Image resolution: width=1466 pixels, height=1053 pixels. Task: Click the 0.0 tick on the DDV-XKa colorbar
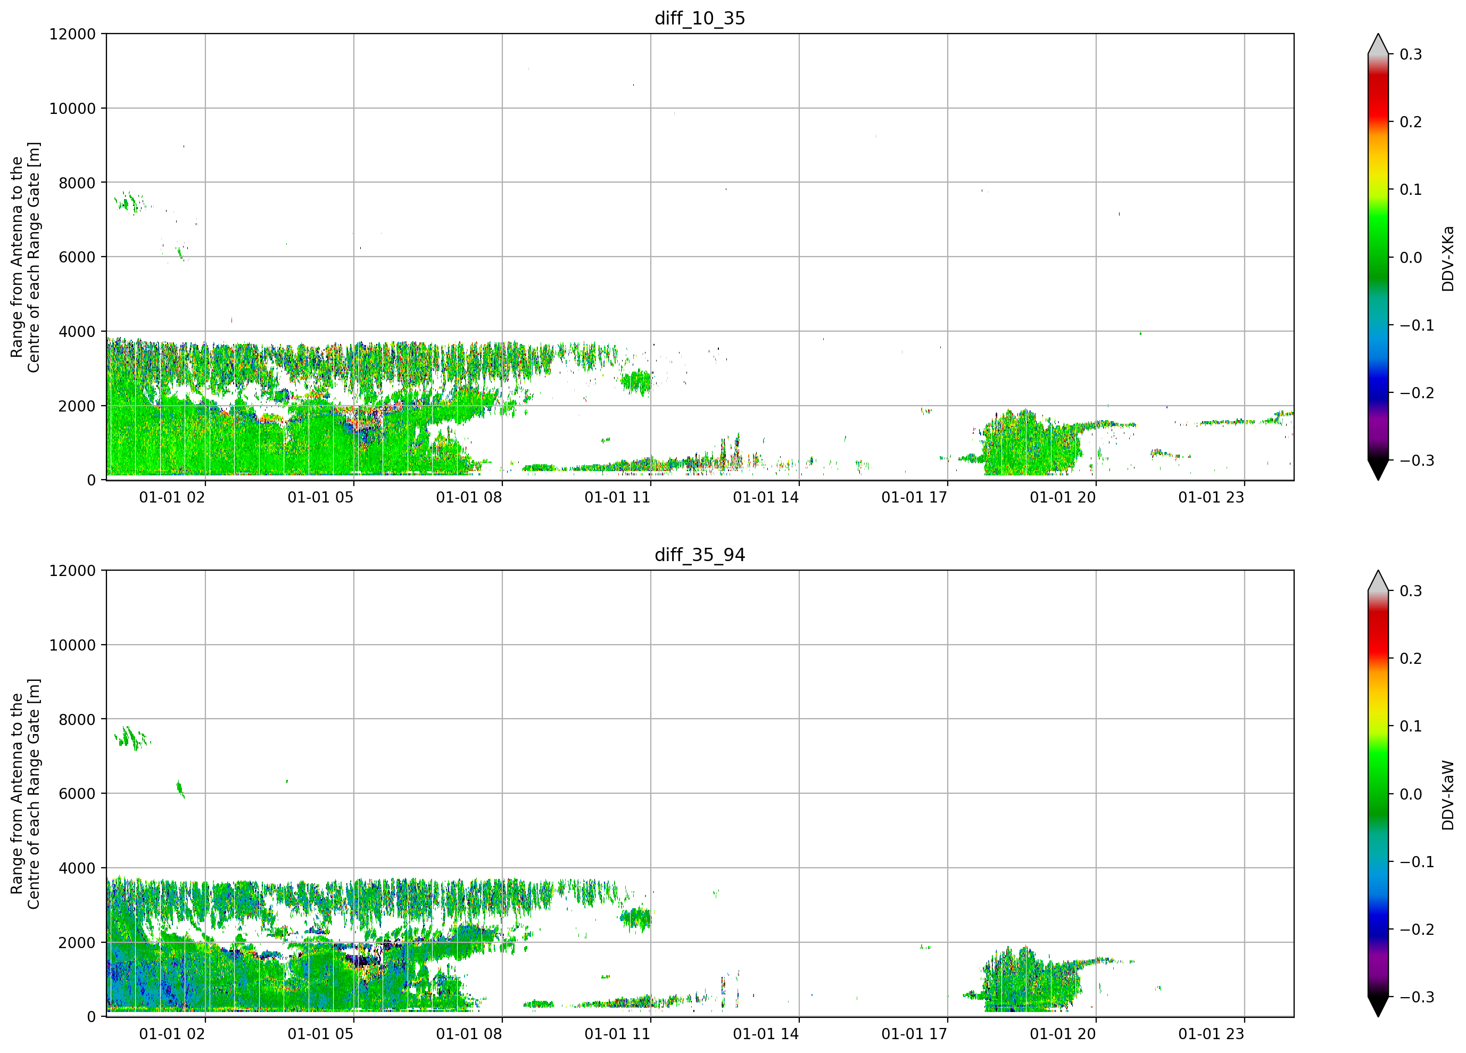pos(1411,258)
